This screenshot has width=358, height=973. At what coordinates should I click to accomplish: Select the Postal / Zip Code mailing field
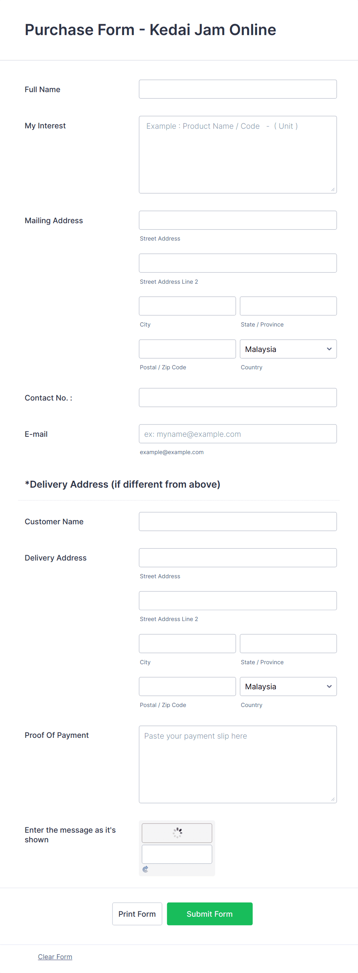(x=187, y=349)
